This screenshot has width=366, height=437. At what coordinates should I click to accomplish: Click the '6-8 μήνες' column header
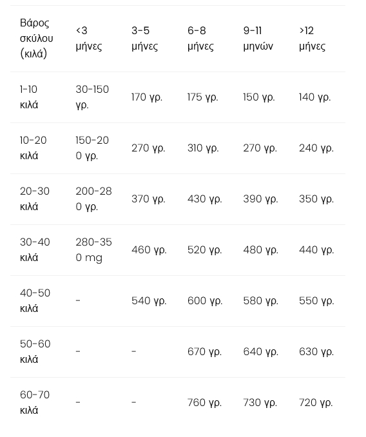pyautogui.click(x=200, y=39)
